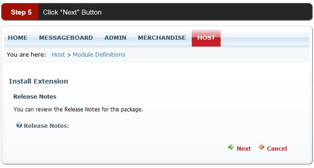Click the 'Click "Next" Button' instruction title
This screenshot has height=168, width=314.
(x=72, y=12)
